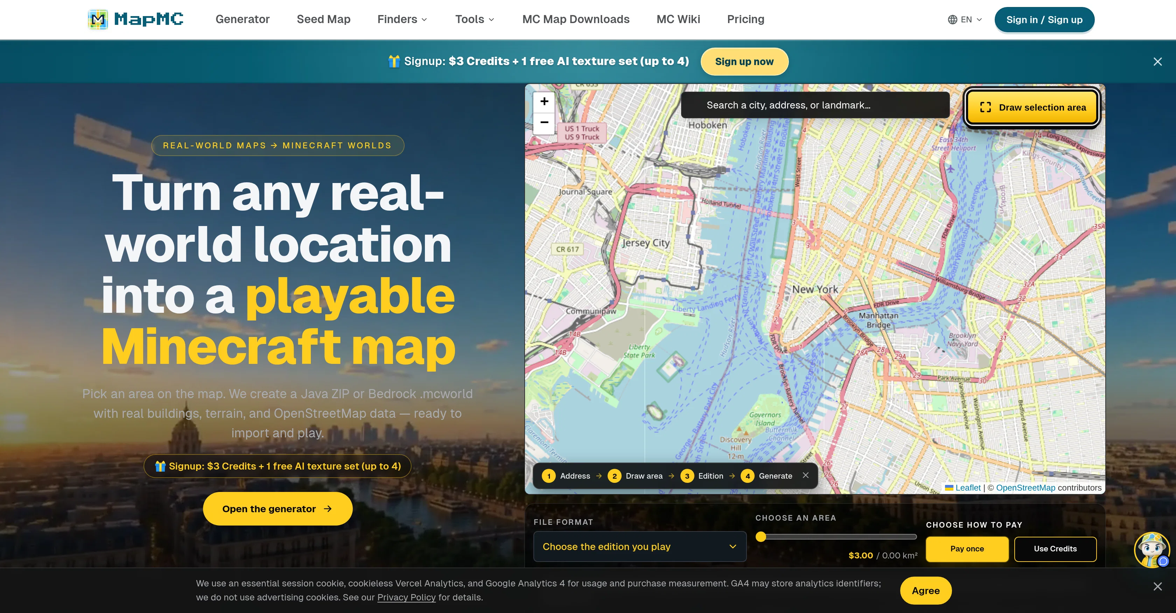
Task: Select step 2 Draw area in guide
Action: click(x=635, y=476)
